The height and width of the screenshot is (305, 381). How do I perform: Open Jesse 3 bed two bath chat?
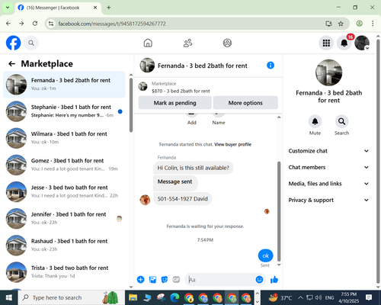[x=65, y=191]
